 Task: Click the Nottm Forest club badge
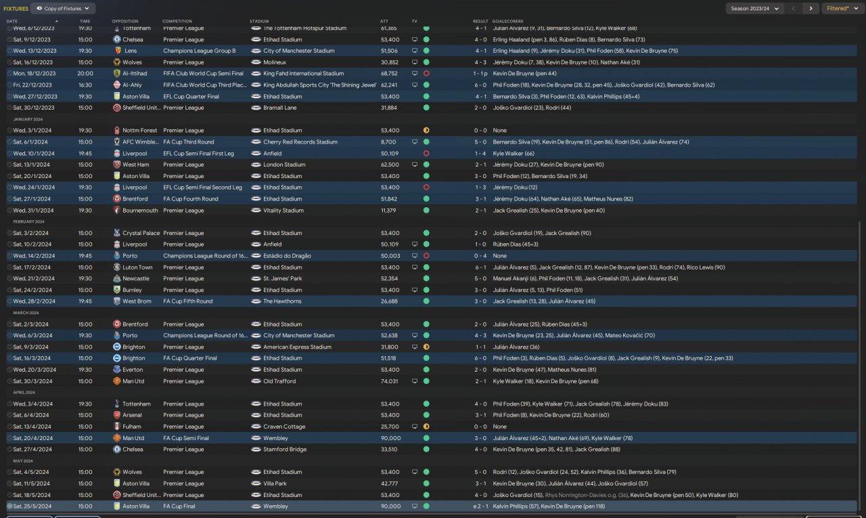117,131
